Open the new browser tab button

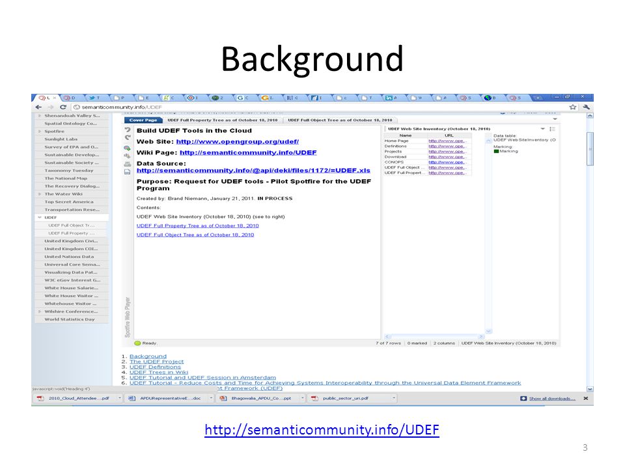(x=538, y=98)
